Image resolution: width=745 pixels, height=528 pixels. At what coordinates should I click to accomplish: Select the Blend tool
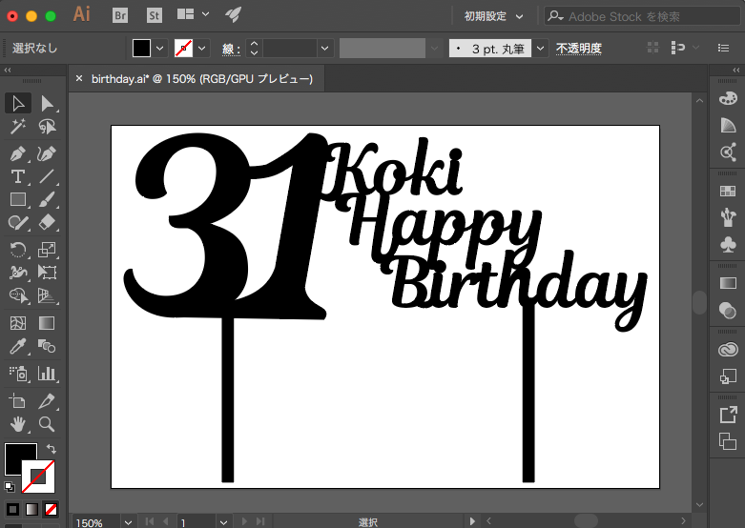47,346
